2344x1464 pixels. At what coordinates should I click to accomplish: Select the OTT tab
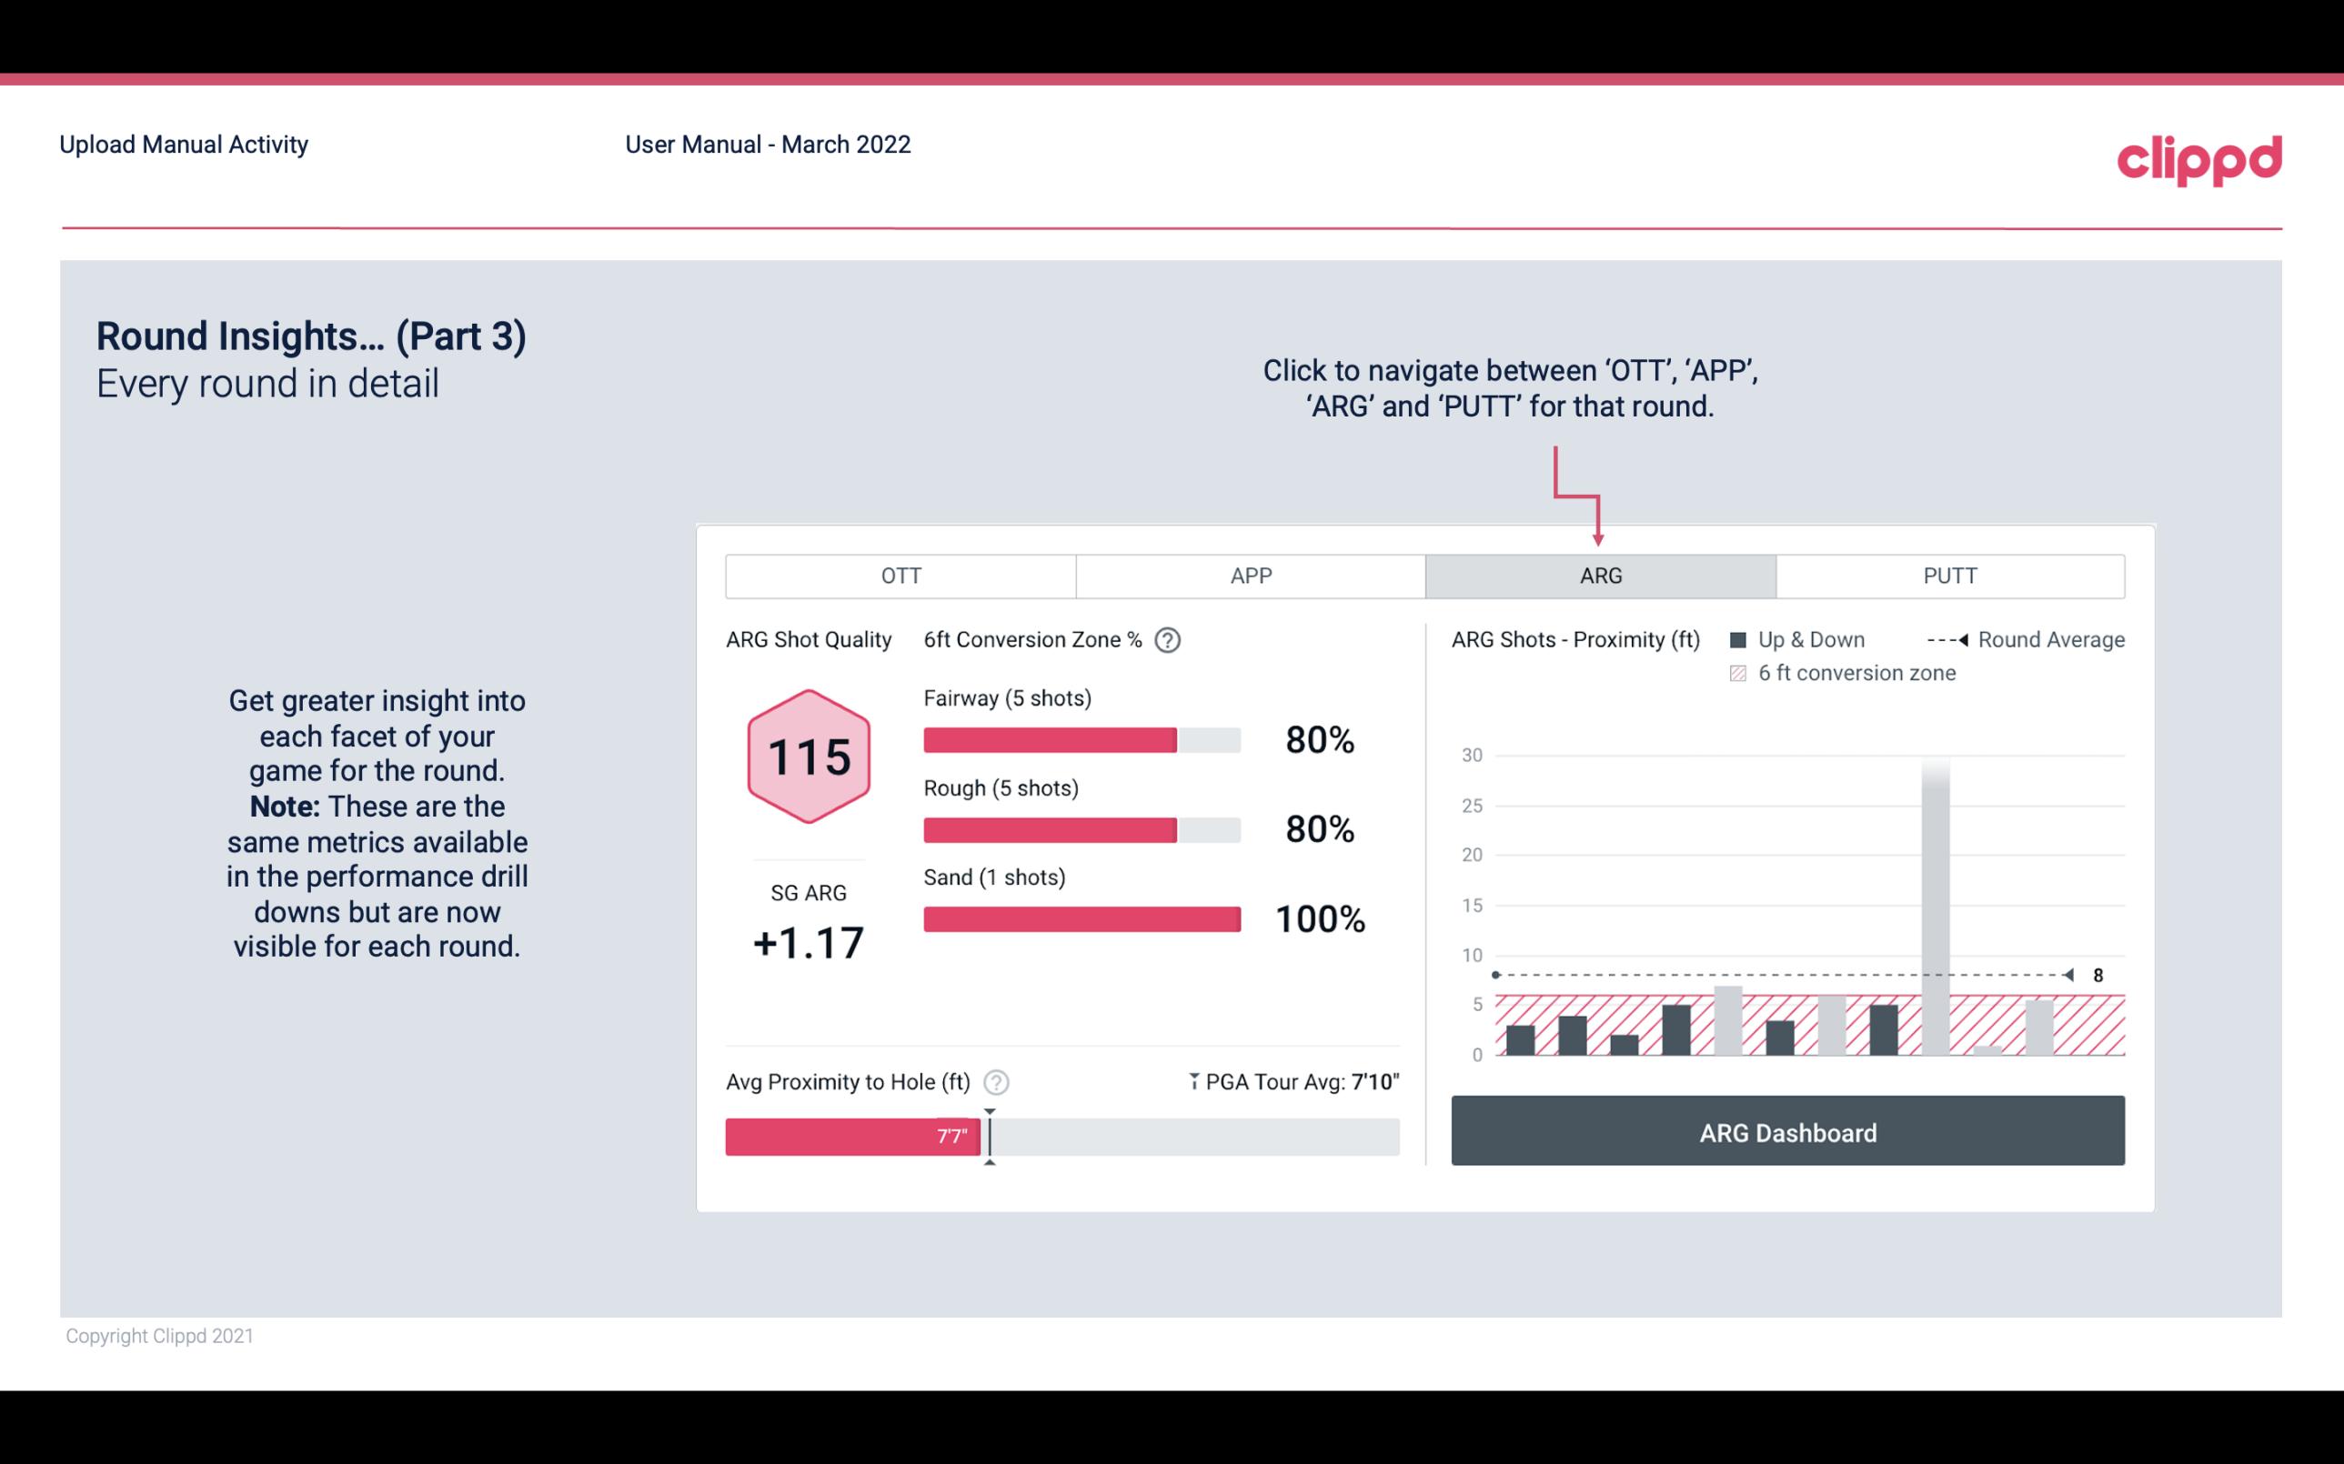tap(900, 577)
